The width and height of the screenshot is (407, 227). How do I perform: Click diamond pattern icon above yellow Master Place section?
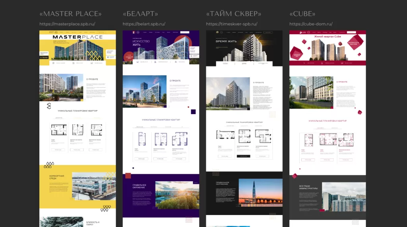point(48,165)
